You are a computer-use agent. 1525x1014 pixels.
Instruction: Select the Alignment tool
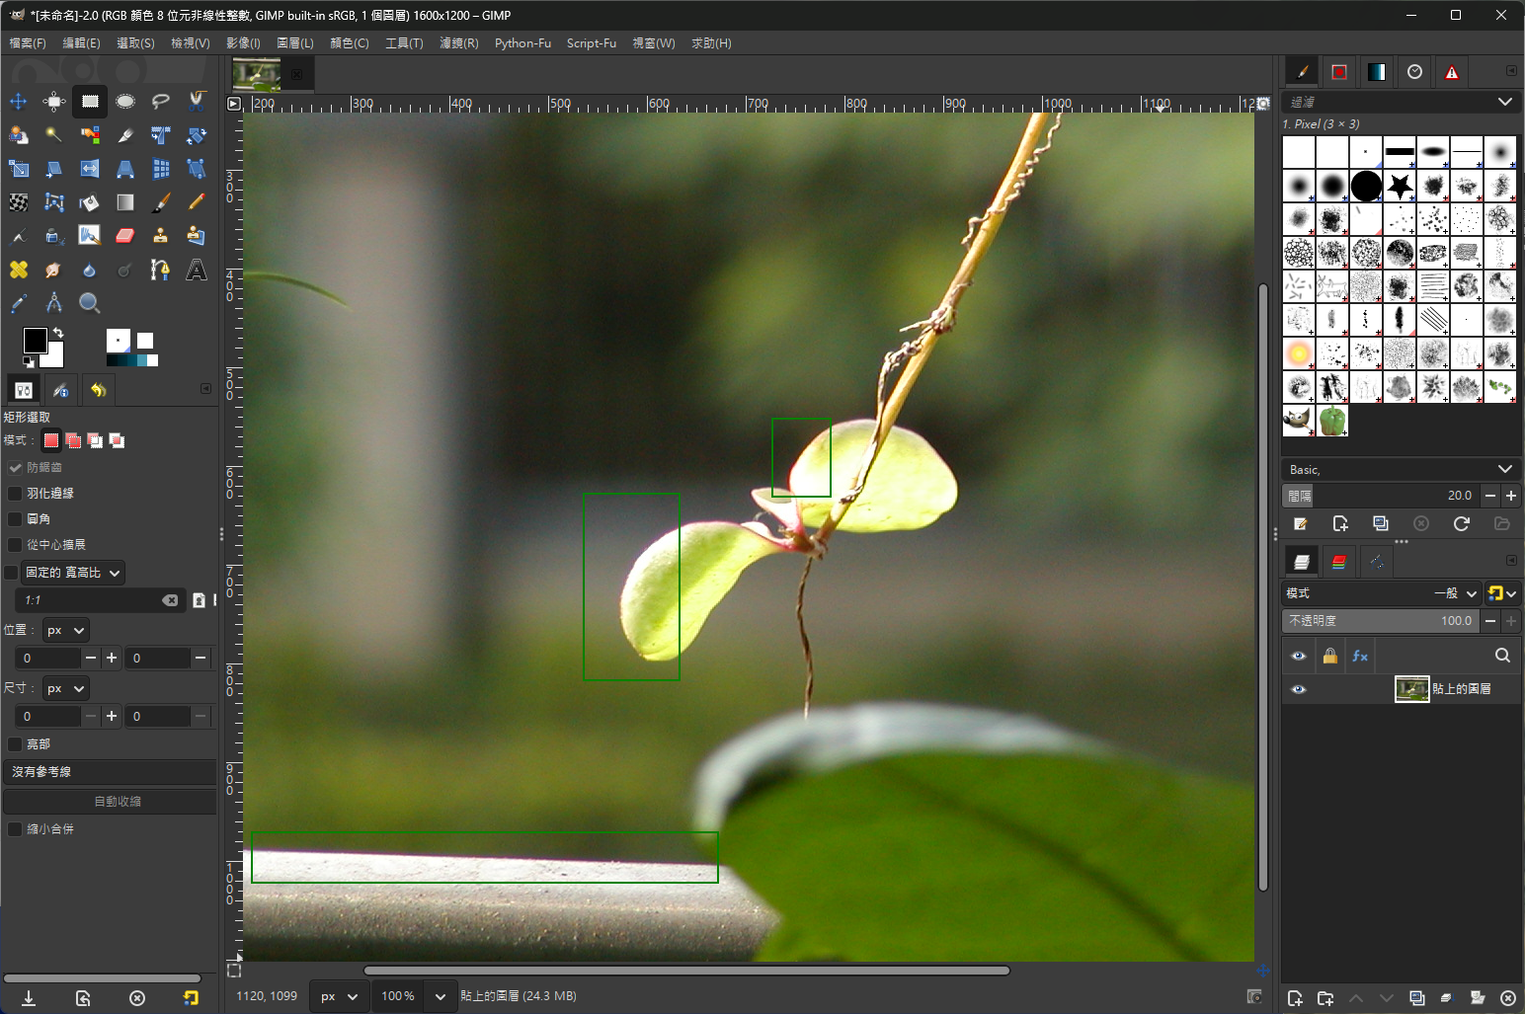tap(54, 101)
